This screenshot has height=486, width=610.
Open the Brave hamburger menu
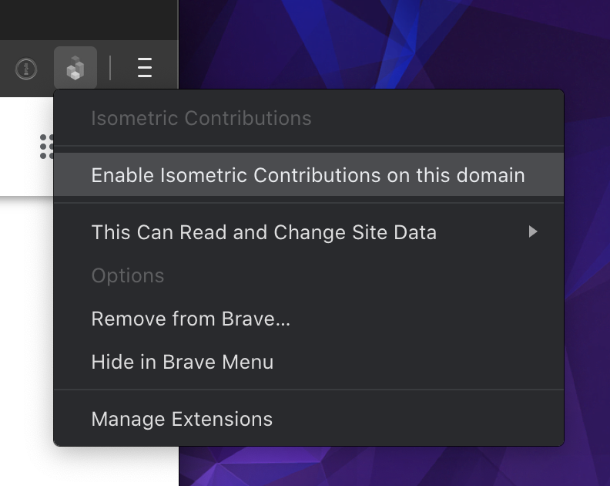click(145, 68)
